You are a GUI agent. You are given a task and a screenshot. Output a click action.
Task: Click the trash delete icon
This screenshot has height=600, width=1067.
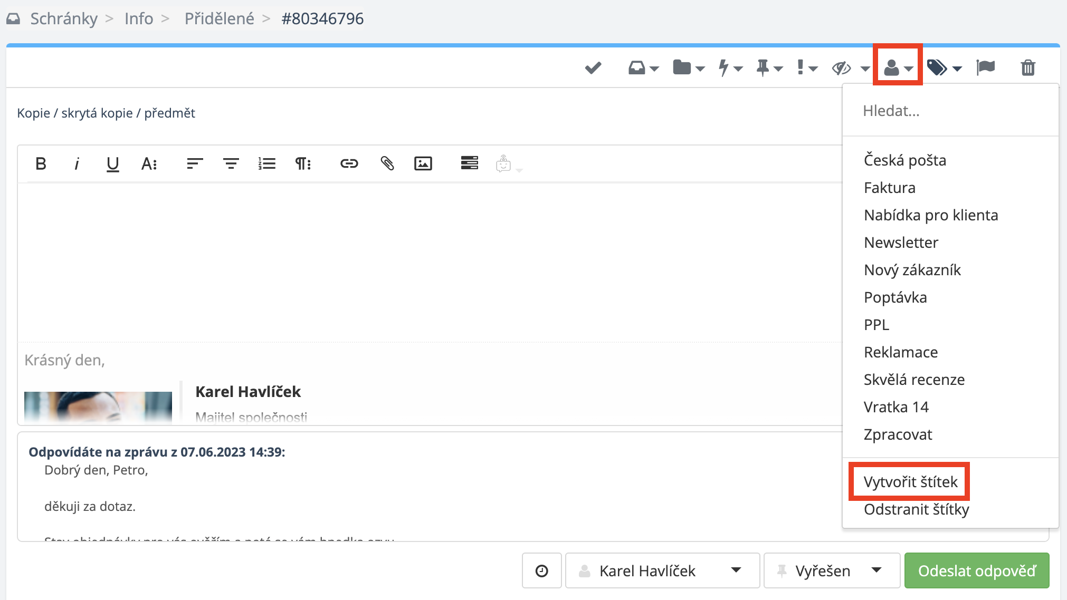pyautogui.click(x=1028, y=68)
